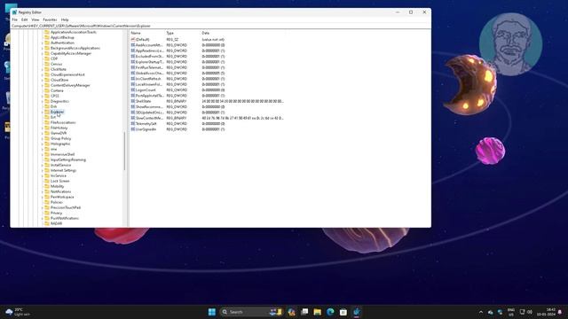Open the View menu
568x319 pixels.
pos(35,19)
